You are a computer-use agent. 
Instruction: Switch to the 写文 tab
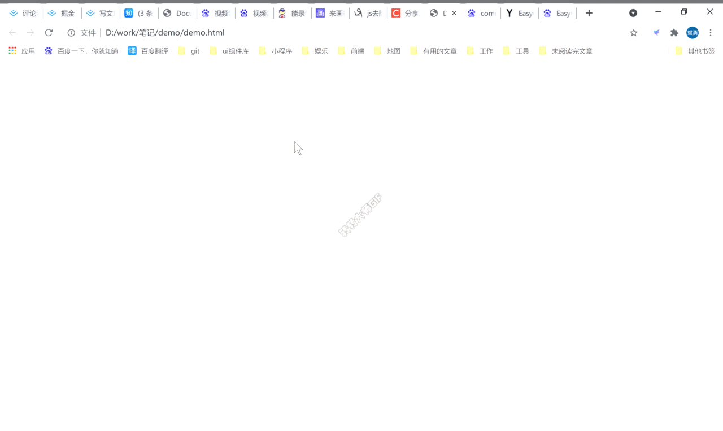pyautogui.click(x=100, y=13)
